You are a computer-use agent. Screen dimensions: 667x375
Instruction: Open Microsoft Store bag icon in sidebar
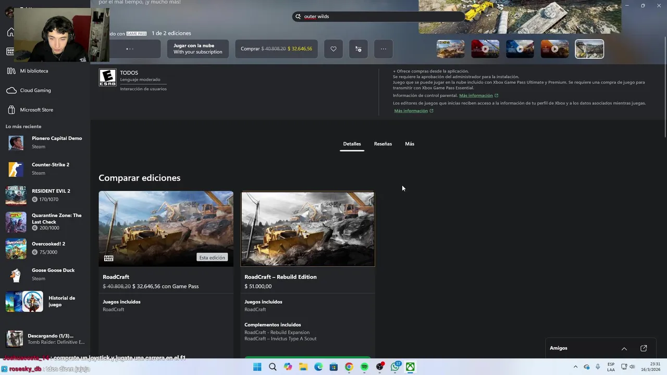[11, 110]
